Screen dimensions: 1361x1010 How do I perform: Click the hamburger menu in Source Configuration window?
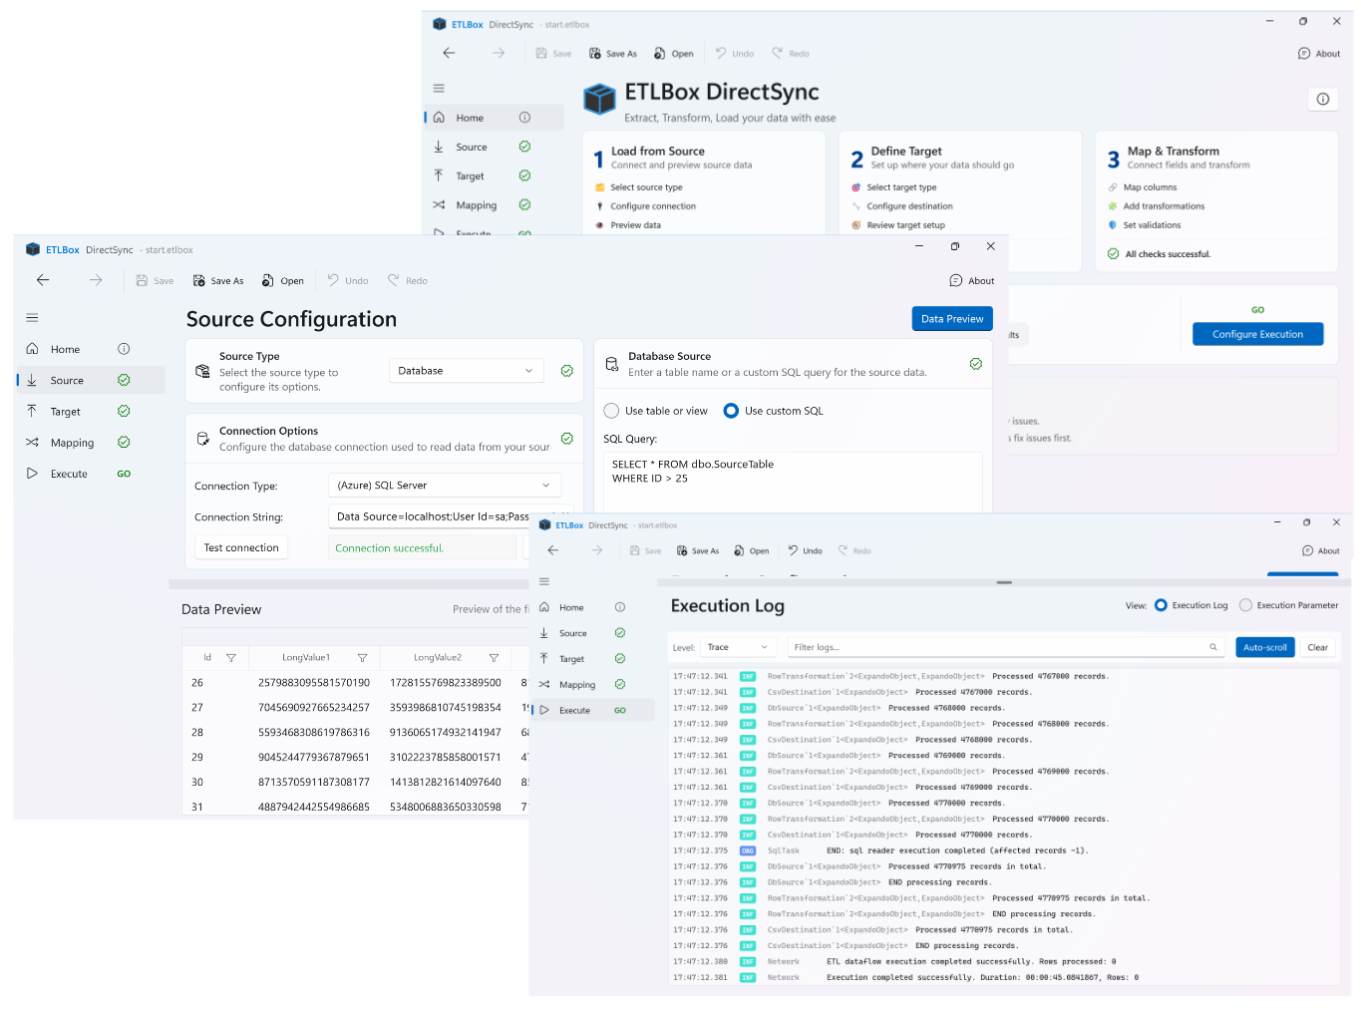[32, 318]
